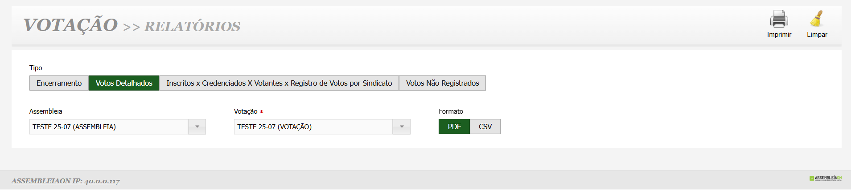The width and height of the screenshot is (851, 190).
Task: Click the RELATÓRIOS breadcrumb heading
Action: tap(192, 27)
